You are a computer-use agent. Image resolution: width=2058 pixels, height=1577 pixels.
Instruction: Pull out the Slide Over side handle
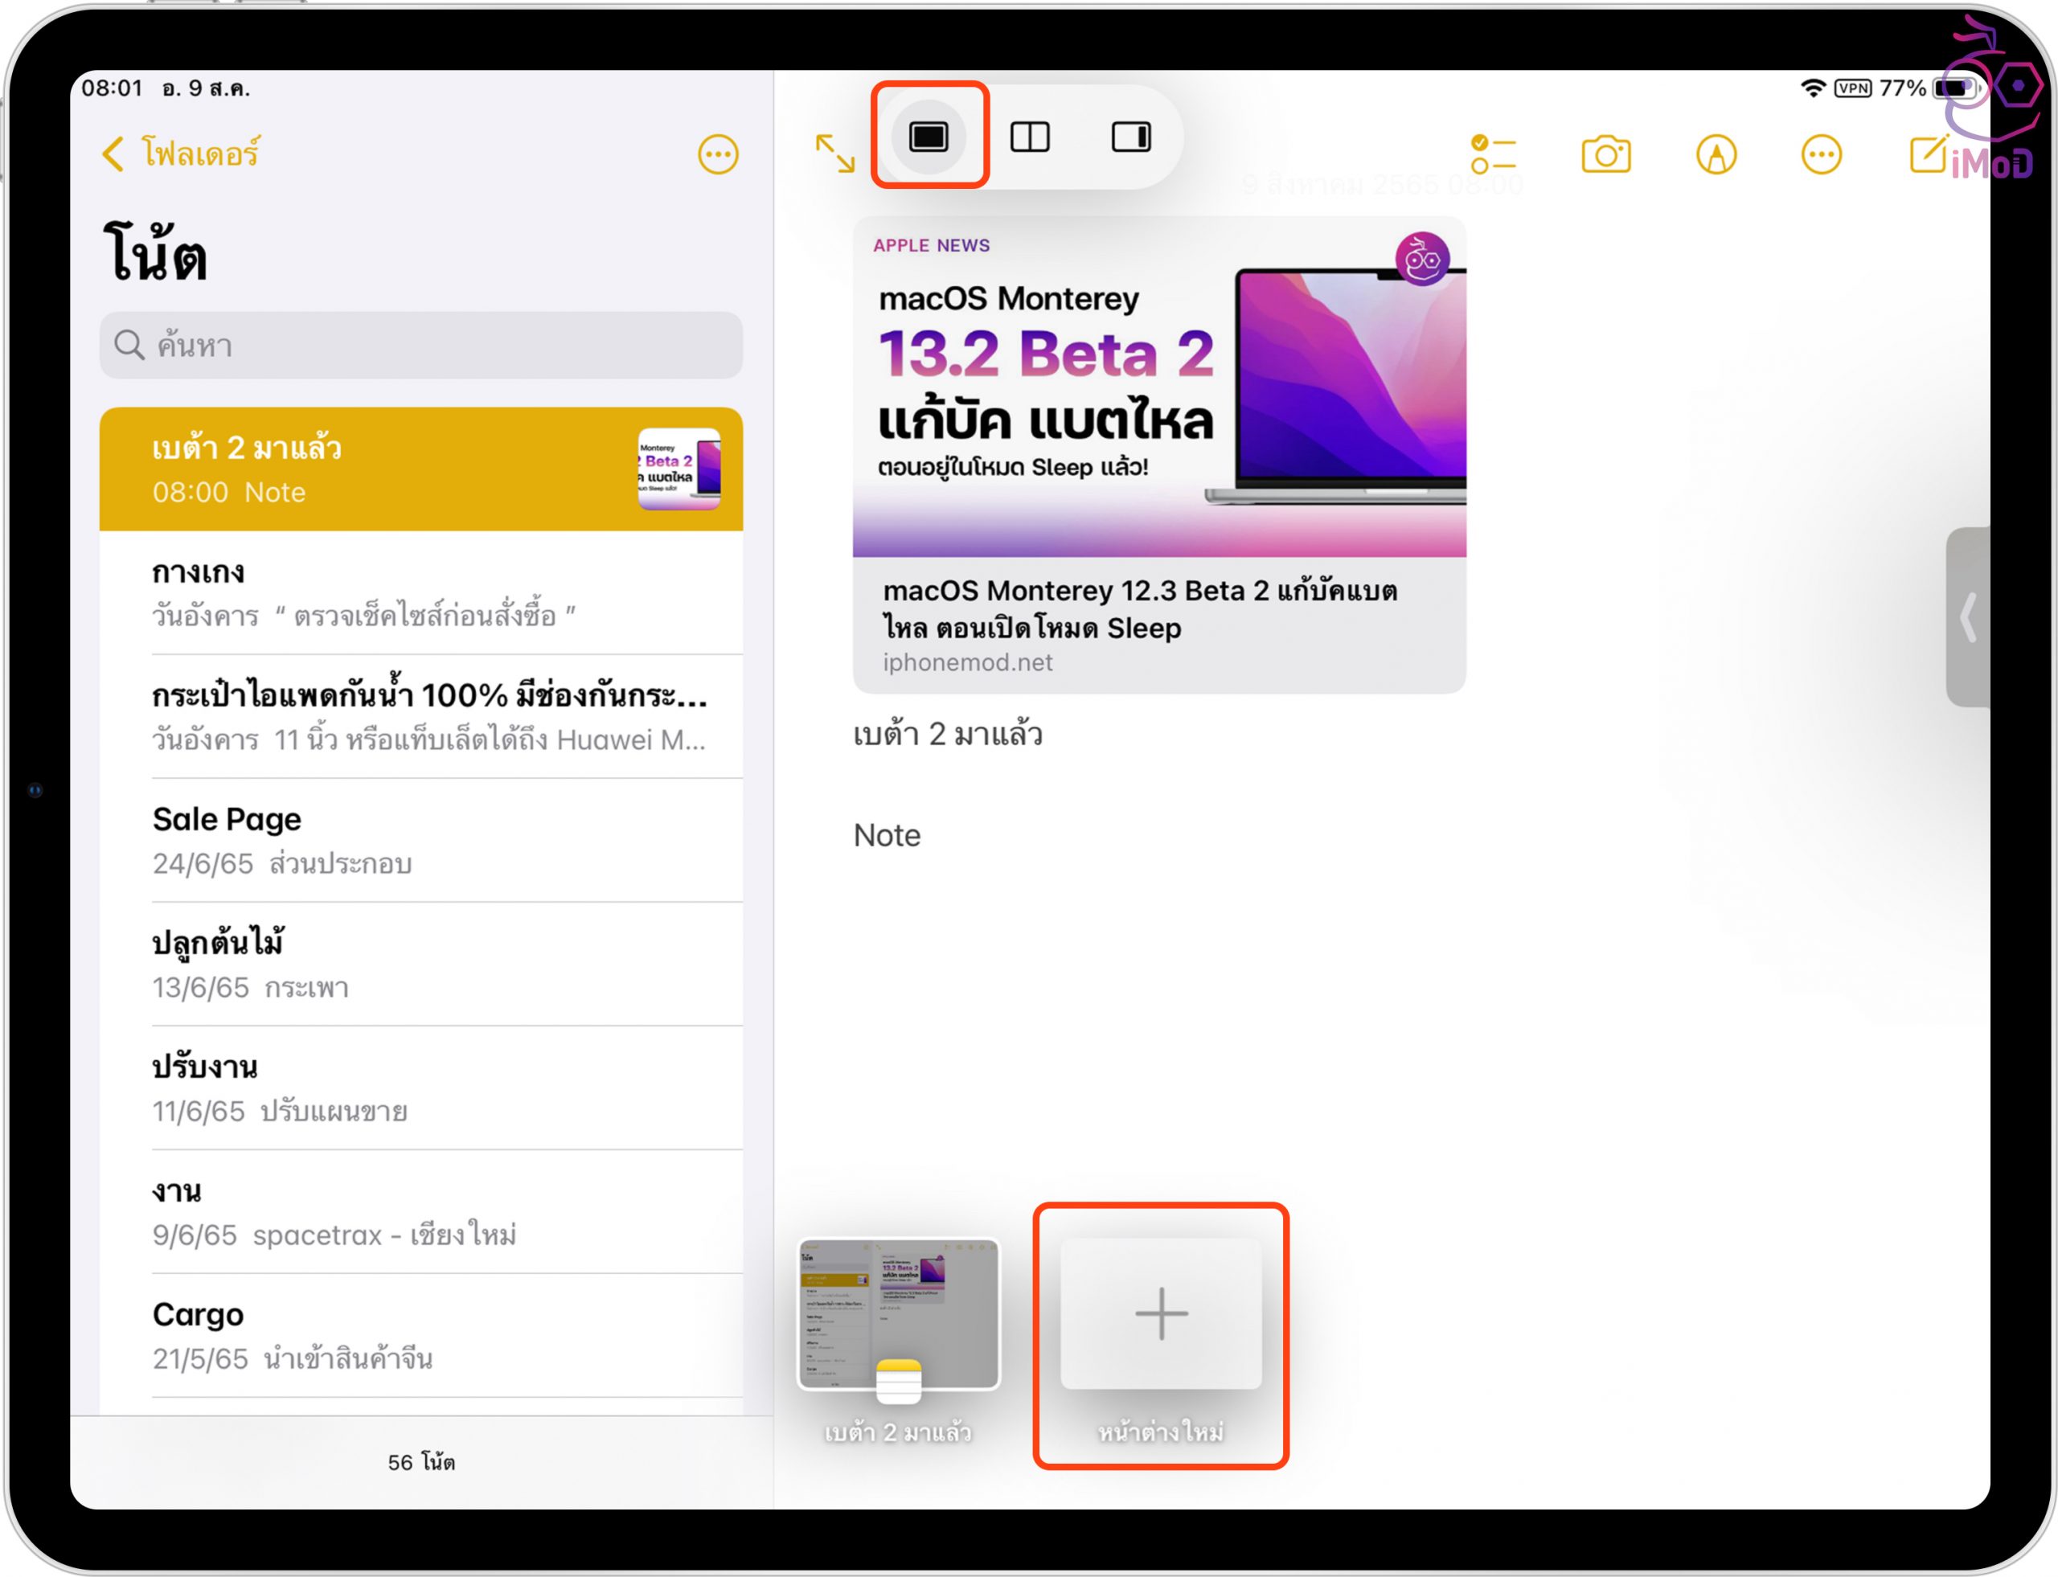[x=1968, y=616]
